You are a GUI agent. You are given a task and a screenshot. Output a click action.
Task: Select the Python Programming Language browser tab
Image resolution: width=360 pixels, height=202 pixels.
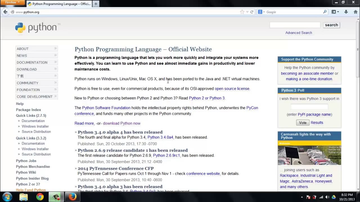tap(59, 4)
